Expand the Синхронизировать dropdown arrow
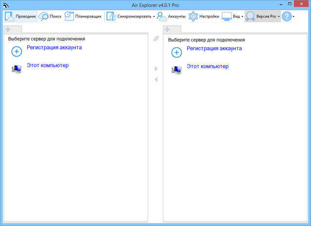The image size is (311, 226). [x=154, y=16]
